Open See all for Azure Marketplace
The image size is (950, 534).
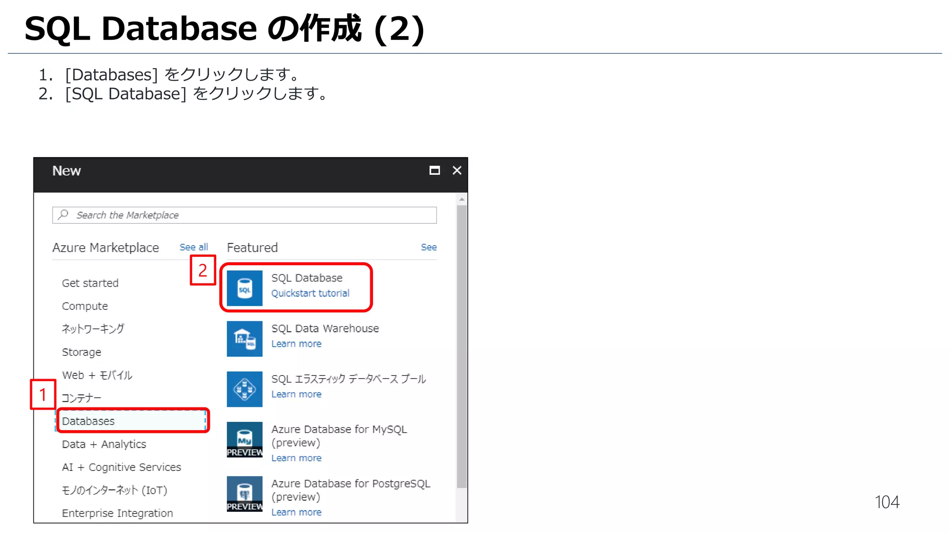[194, 247]
